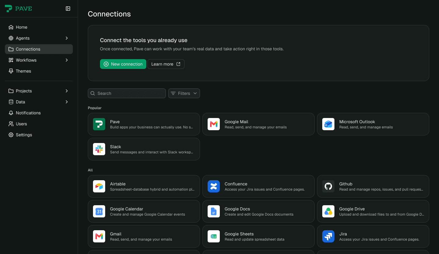Click the Google Docs logo icon
The width and height of the screenshot is (439, 254).
[214, 211]
